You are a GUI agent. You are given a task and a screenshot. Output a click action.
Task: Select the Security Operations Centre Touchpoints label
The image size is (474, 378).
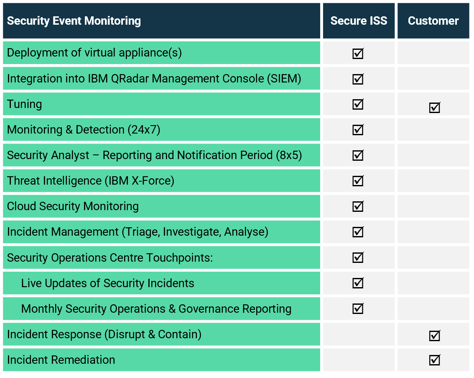pos(110,257)
